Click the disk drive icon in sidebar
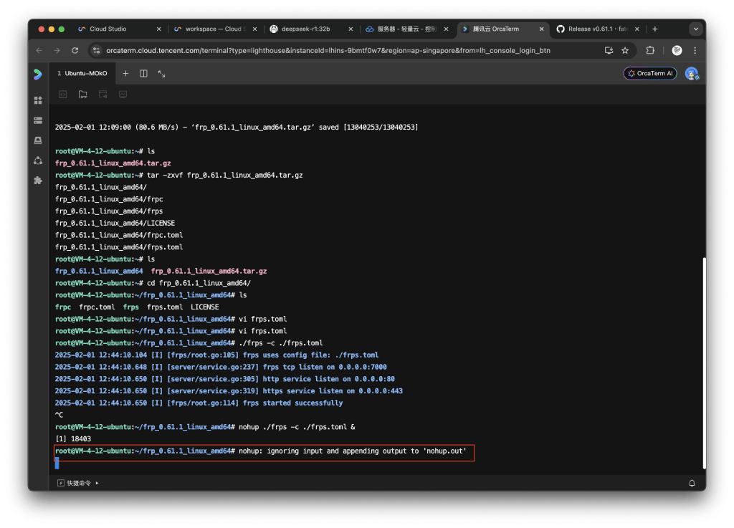Viewport: 734px width, 528px height. click(x=38, y=140)
